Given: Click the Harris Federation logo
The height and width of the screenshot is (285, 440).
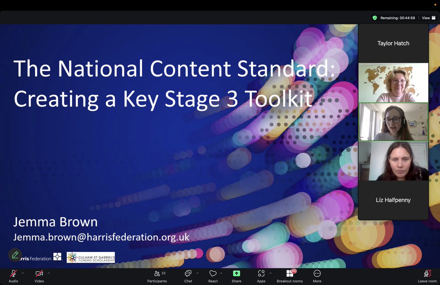Looking at the screenshot, I should click(x=40, y=257).
